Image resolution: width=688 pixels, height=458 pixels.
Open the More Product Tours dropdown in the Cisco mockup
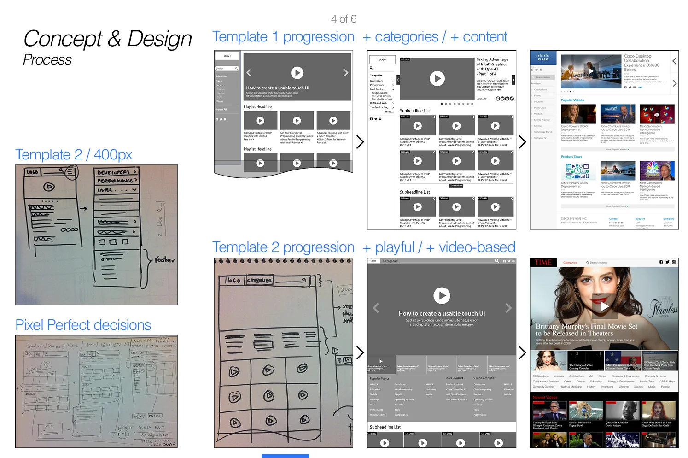tap(617, 206)
